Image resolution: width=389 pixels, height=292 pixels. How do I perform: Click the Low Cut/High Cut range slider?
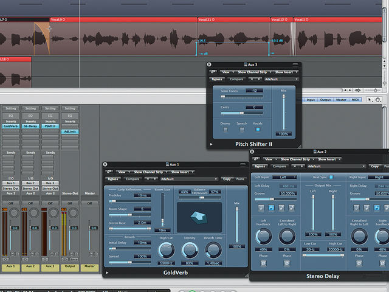(x=323, y=255)
